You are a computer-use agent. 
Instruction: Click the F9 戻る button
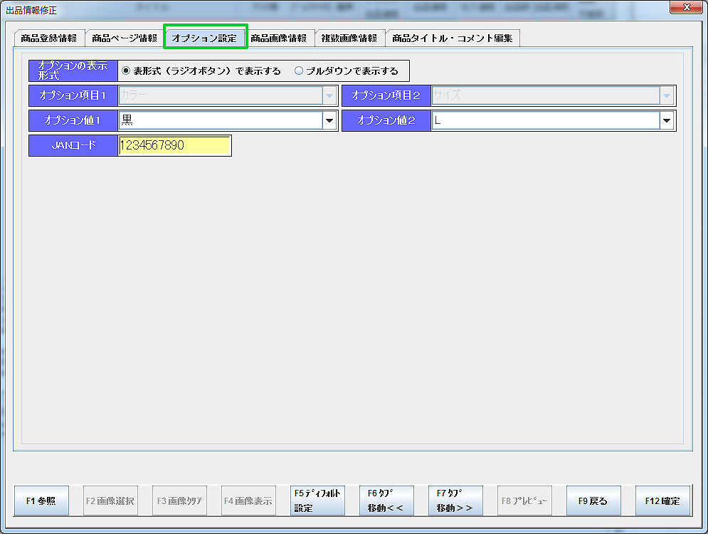[x=593, y=501]
